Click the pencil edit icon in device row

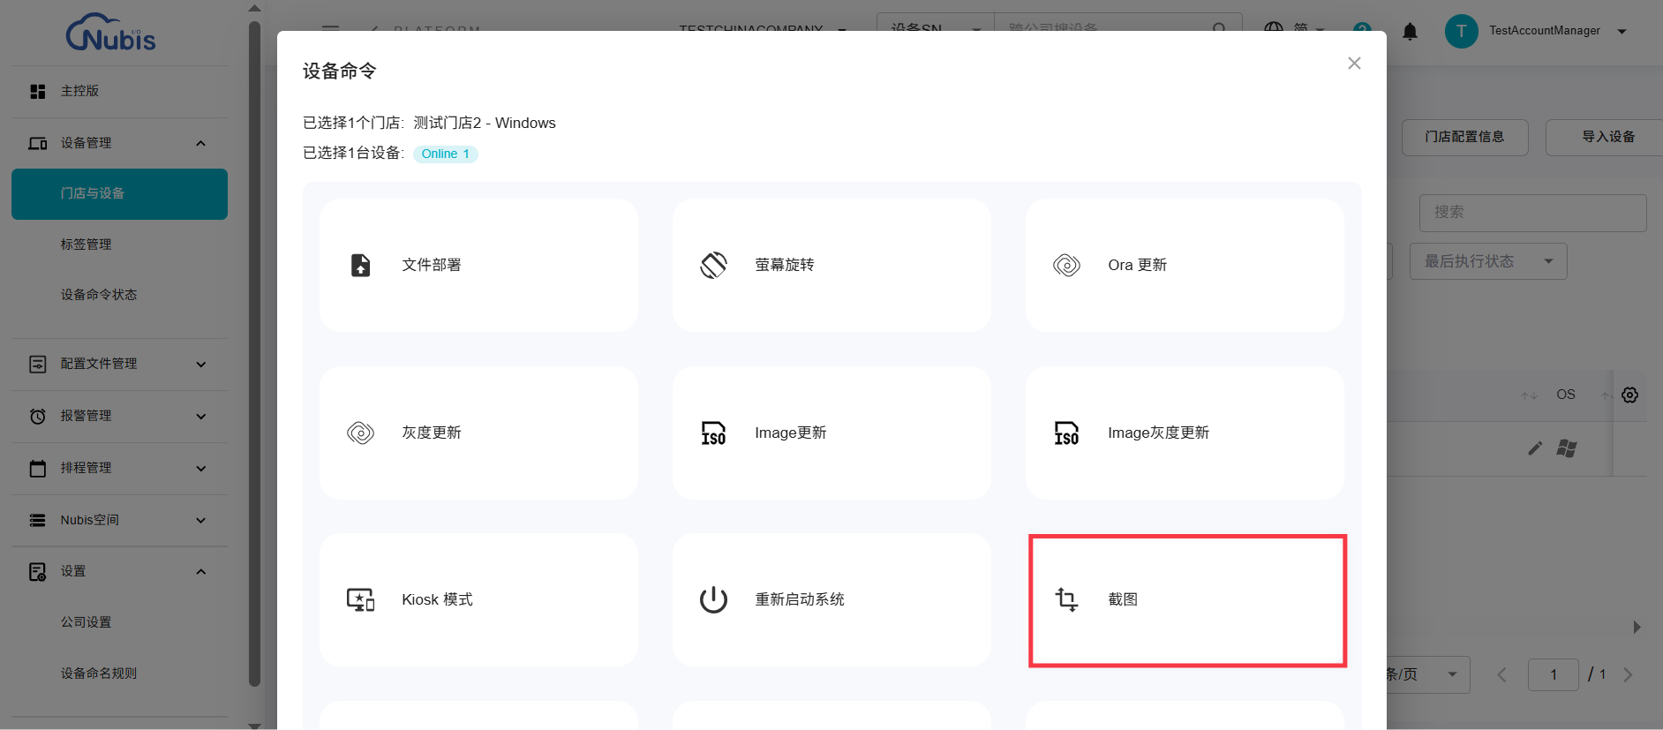coord(1535,448)
